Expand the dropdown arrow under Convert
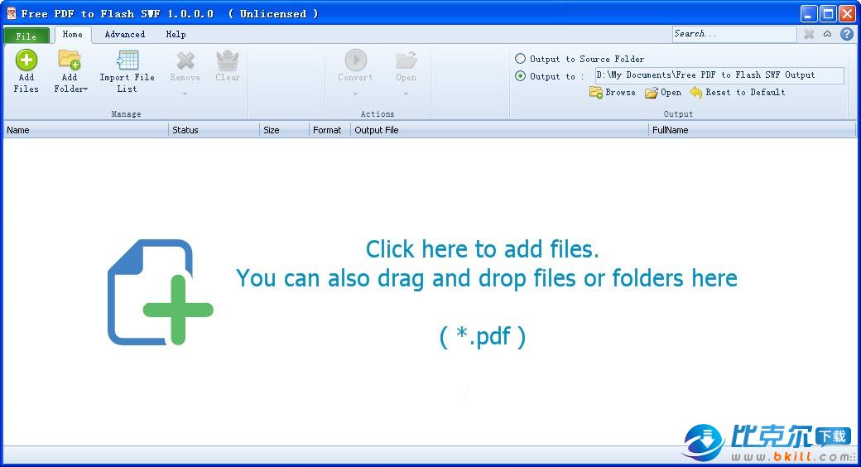Viewport: 861px width, 467px height. pyautogui.click(x=355, y=94)
